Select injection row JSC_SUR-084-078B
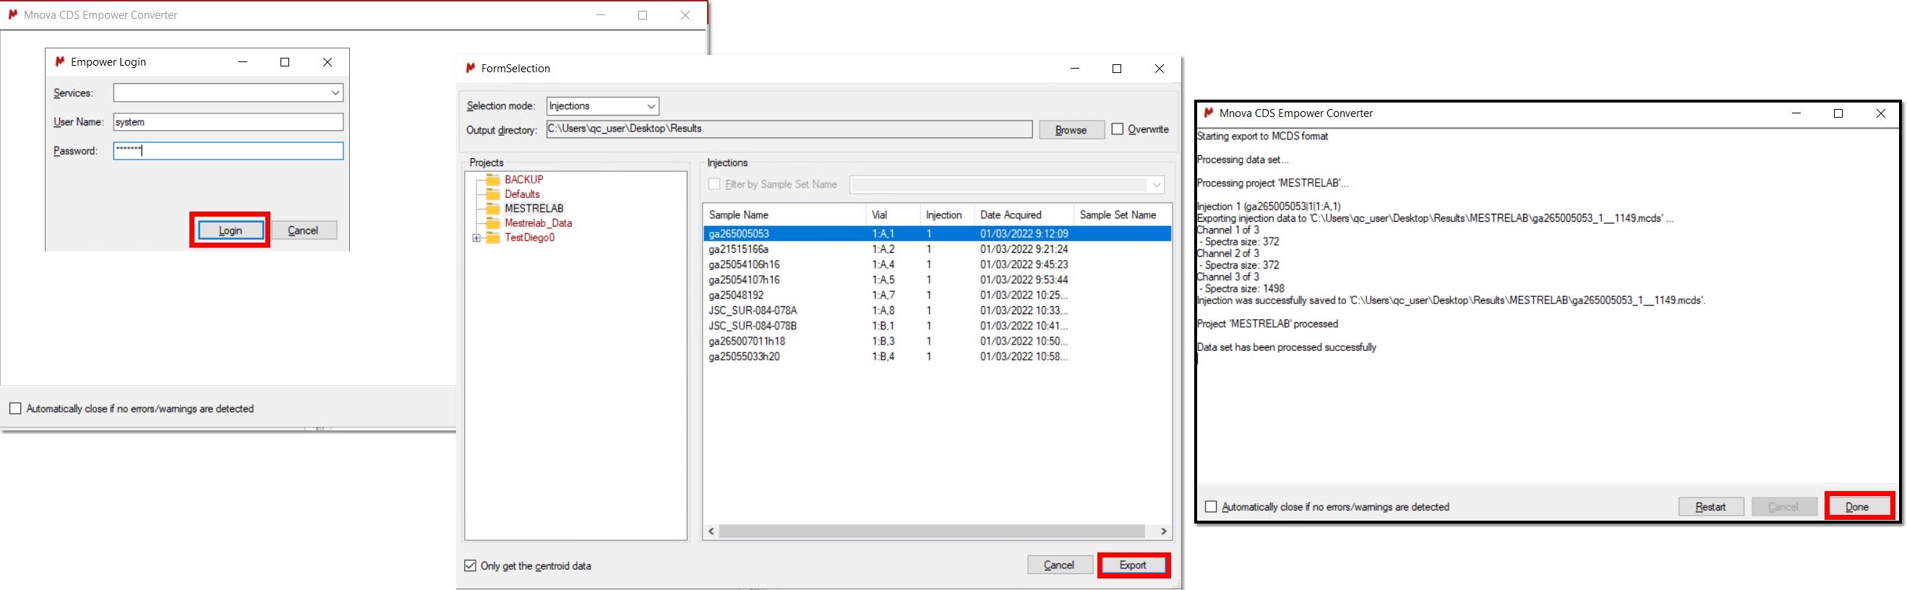The image size is (1907, 590). coord(937,325)
